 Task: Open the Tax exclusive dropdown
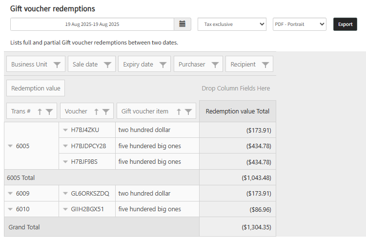coord(232,24)
